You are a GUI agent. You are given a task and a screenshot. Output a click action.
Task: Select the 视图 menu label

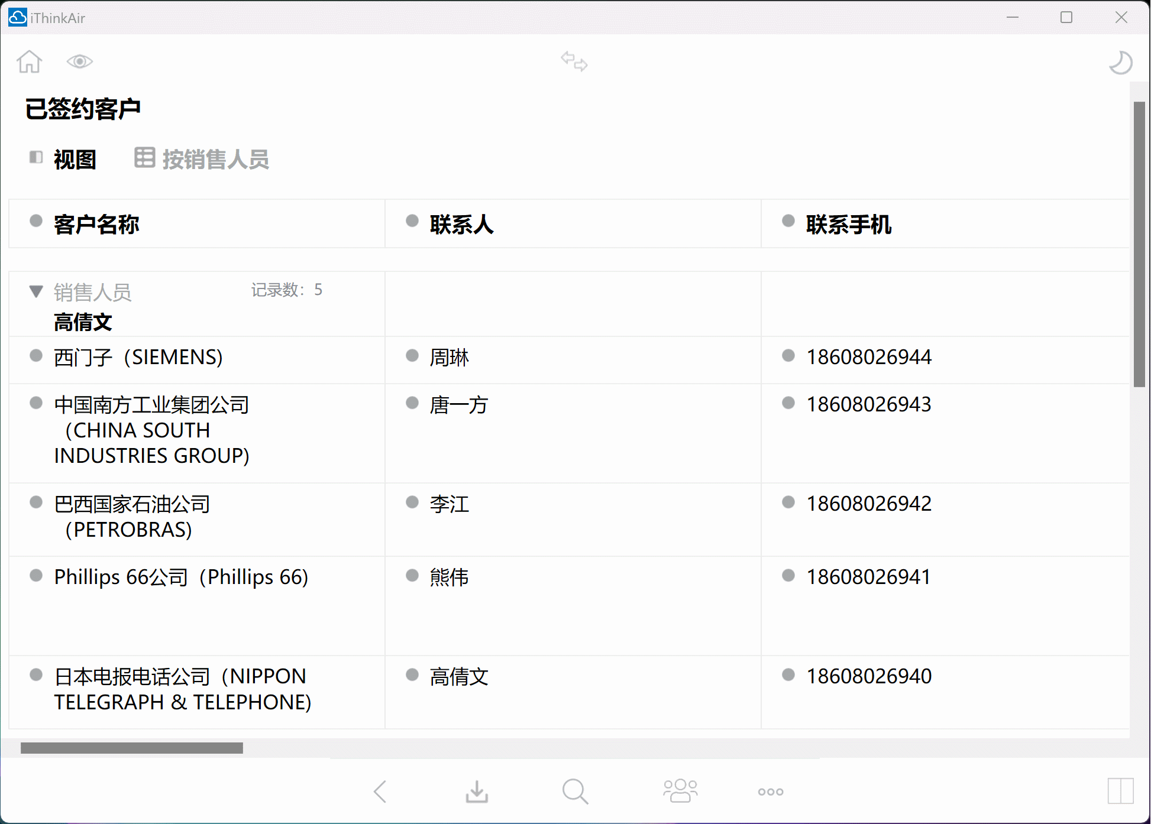click(75, 160)
